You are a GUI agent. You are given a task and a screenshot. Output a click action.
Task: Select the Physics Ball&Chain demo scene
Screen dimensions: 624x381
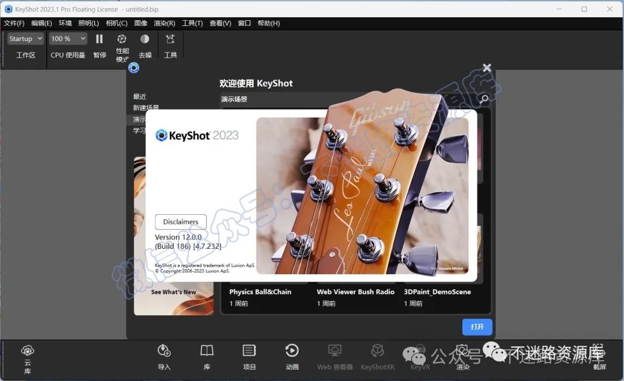point(260,292)
